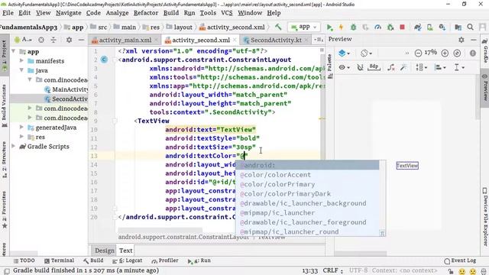This screenshot has height=275, width=489.
Task: Show warnings and errors icon in preview
Action: (x=473, y=53)
